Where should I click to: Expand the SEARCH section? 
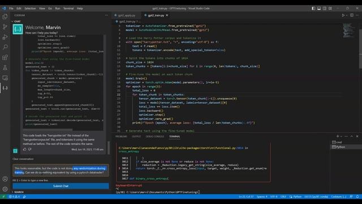click(18, 192)
